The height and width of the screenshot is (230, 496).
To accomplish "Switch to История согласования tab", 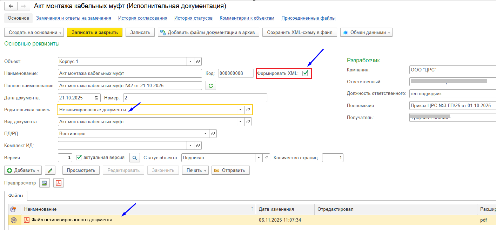I will point(142,18).
